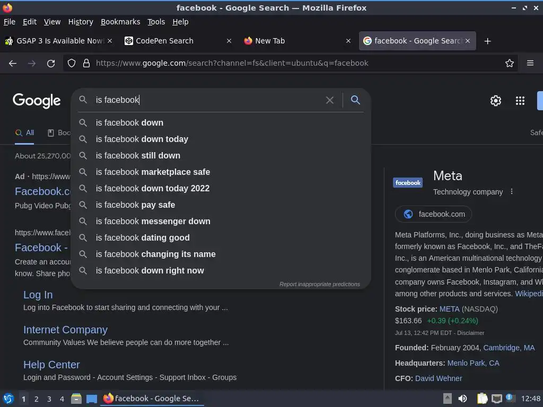Open the Google apps grid

pos(520,101)
